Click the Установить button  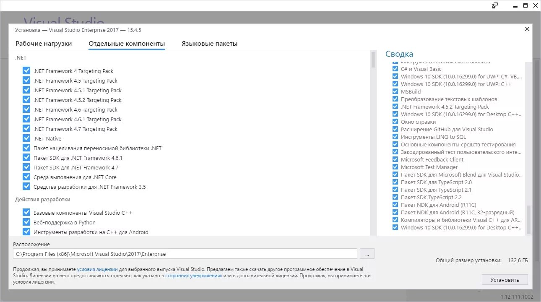[505, 280]
